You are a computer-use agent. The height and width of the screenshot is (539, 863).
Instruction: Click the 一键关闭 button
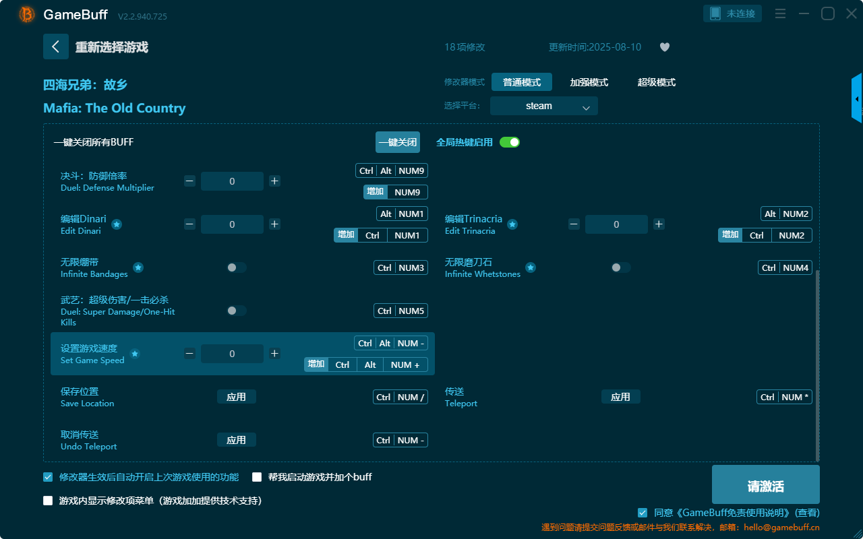point(398,142)
